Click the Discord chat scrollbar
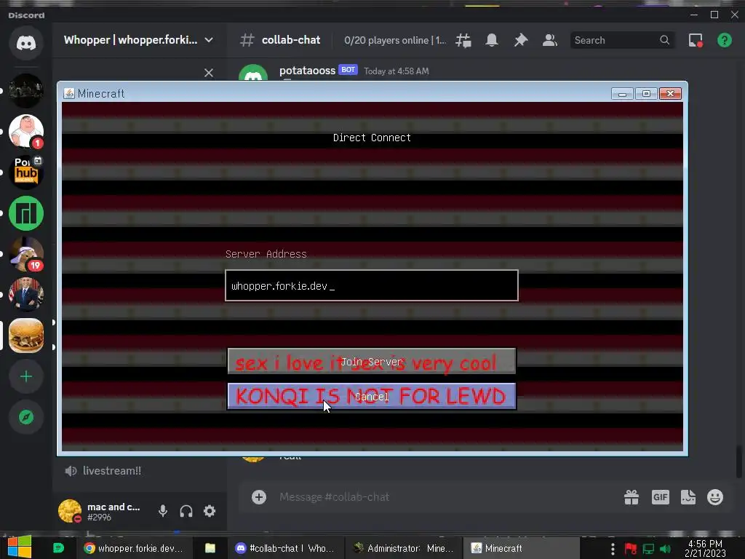The image size is (745, 559). 738,461
